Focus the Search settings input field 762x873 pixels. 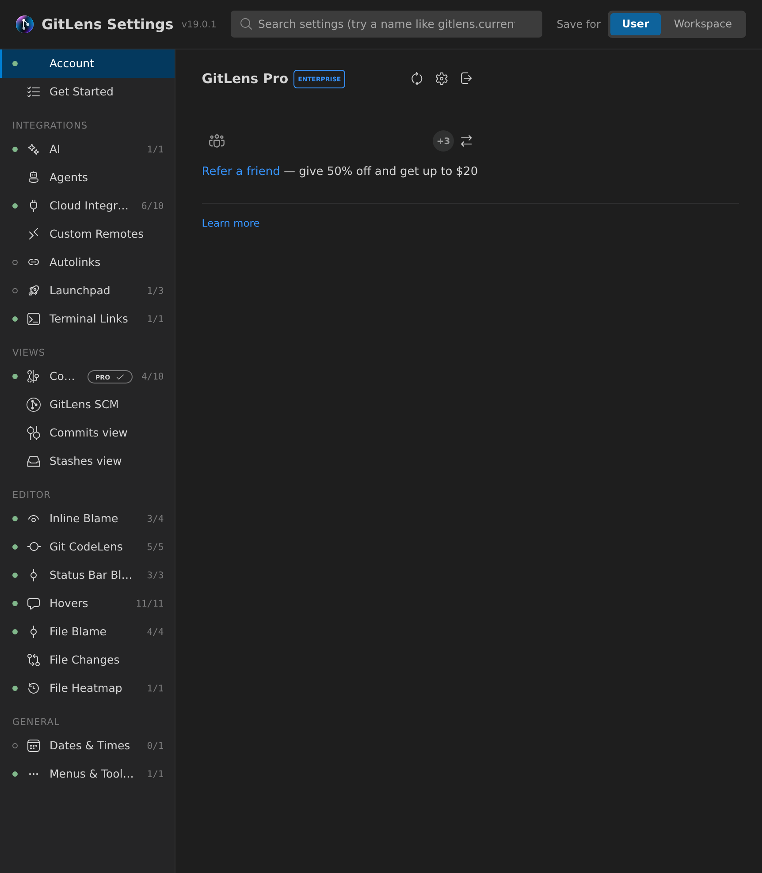click(x=386, y=24)
